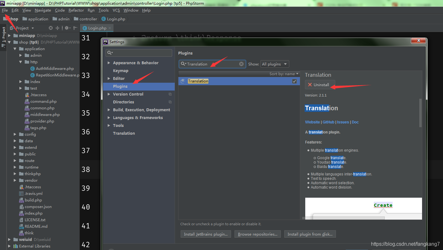This screenshot has width=443, height=250.
Task: Open the Project panel gear settings icon
Action: 67,28
